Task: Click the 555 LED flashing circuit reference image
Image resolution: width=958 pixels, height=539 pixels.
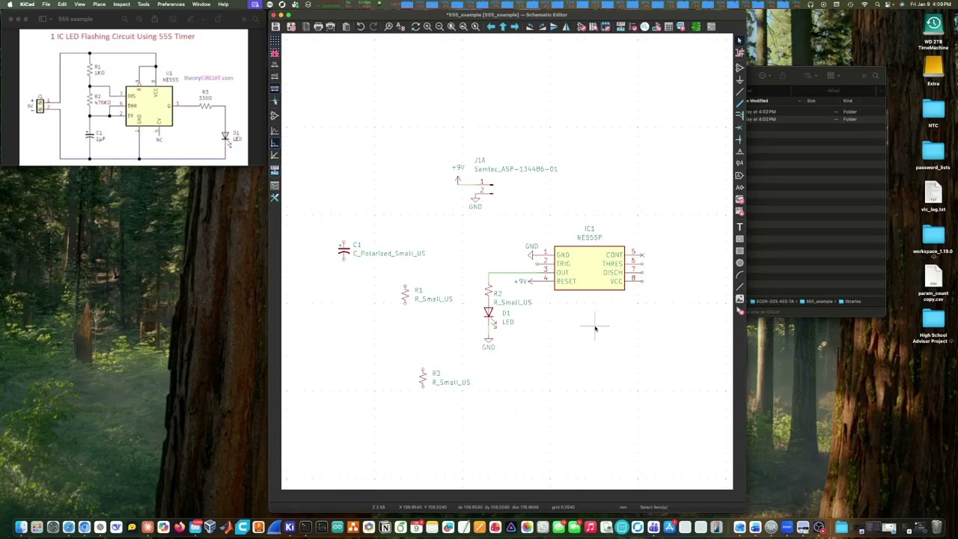Action: [x=134, y=97]
